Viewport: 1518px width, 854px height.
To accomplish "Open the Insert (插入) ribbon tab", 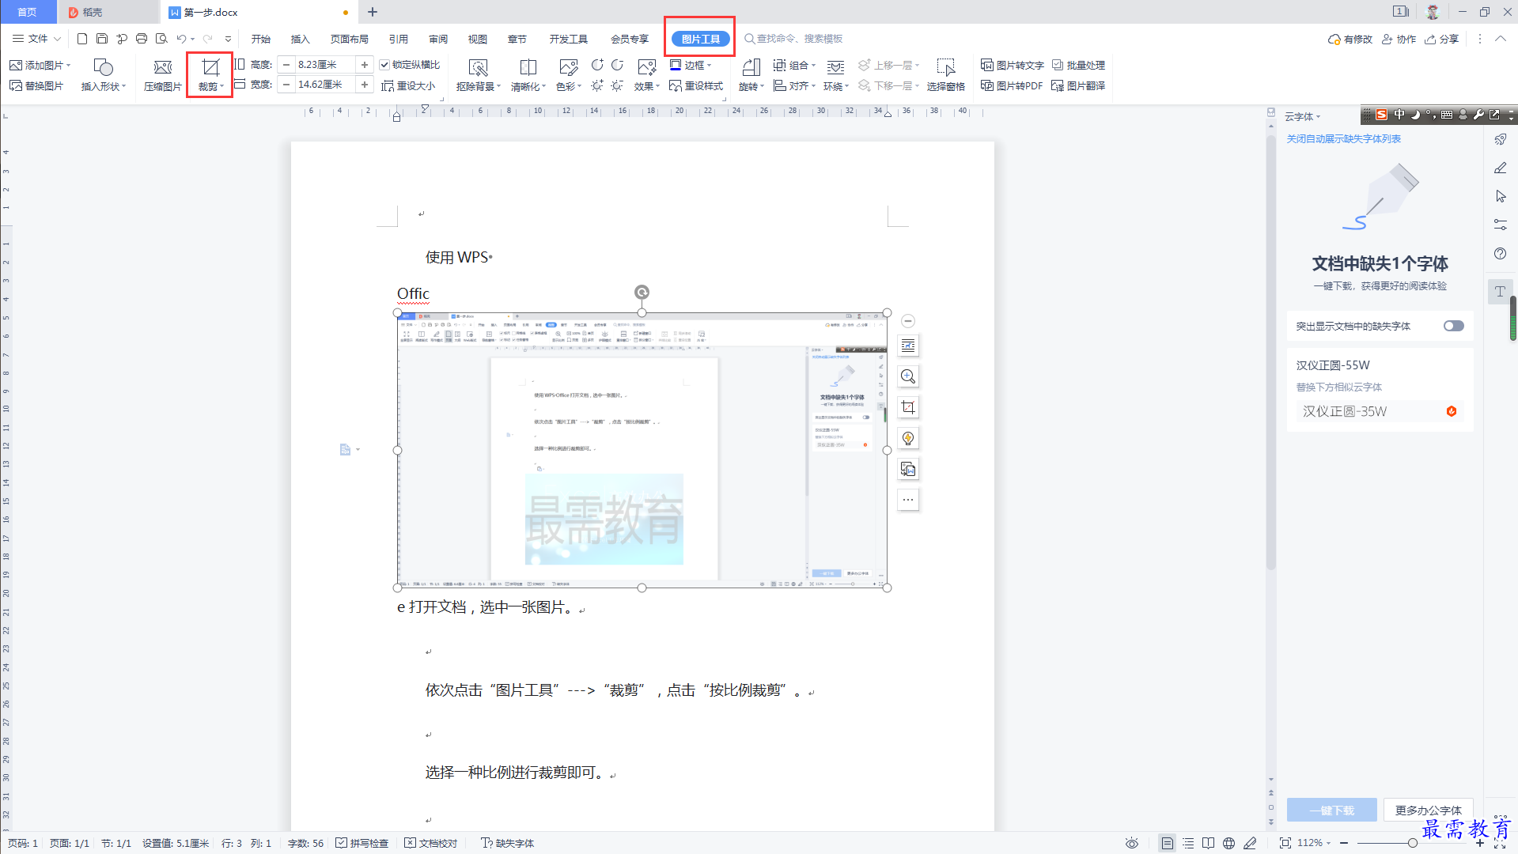I will [300, 39].
